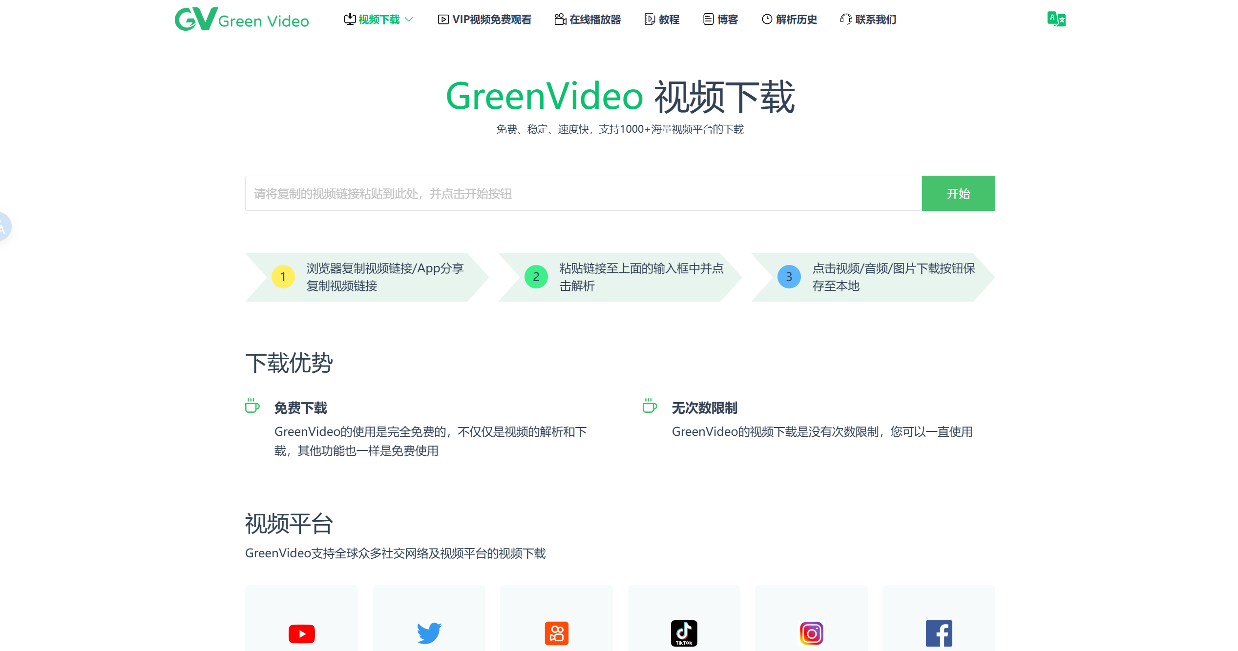
Task: Click the document icon beside 博客
Action: (708, 20)
